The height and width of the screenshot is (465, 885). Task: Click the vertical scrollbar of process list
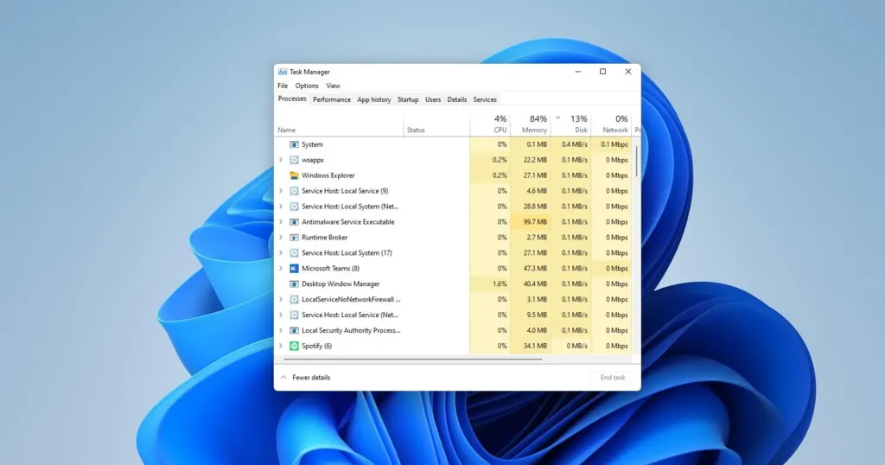[637, 161]
